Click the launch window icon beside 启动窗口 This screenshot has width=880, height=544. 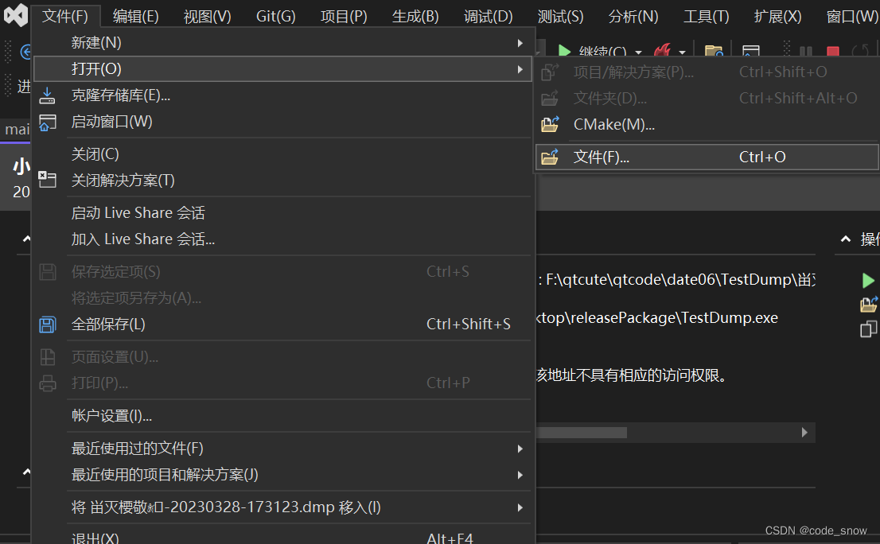pyautogui.click(x=48, y=122)
